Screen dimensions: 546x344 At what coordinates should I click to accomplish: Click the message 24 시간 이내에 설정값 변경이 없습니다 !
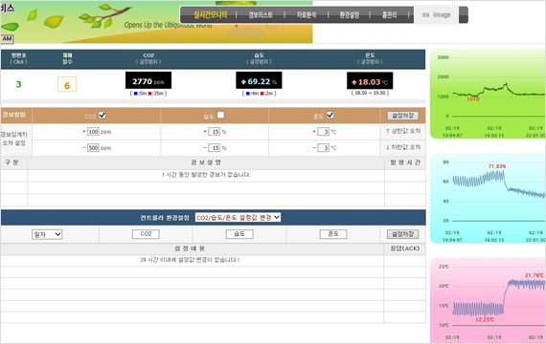click(x=190, y=260)
